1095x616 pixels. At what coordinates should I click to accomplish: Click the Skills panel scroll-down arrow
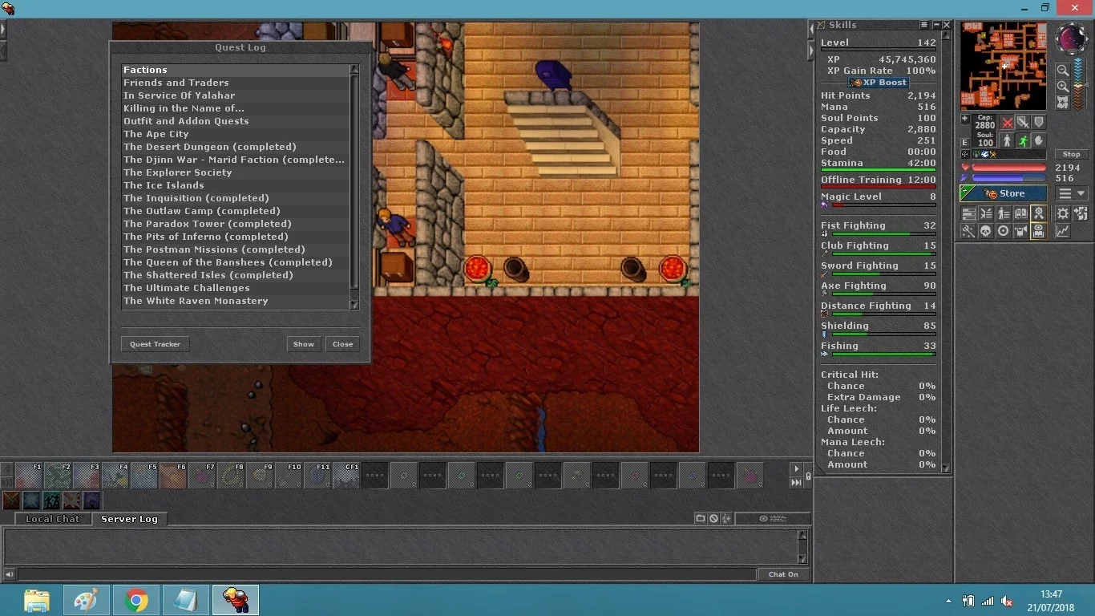click(946, 468)
